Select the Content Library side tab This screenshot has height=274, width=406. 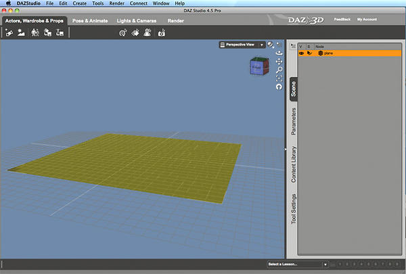294,164
